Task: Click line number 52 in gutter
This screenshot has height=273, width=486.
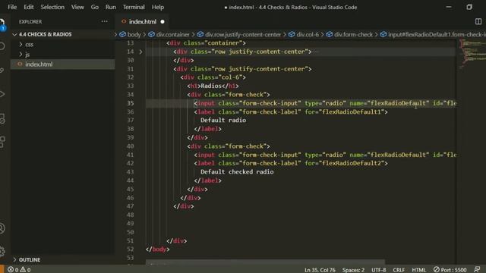Action: [130, 249]
